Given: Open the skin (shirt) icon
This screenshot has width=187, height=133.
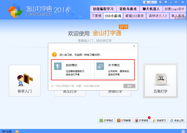Looking at the screenshot, I should pyautogui.click(x=166, y=2).
